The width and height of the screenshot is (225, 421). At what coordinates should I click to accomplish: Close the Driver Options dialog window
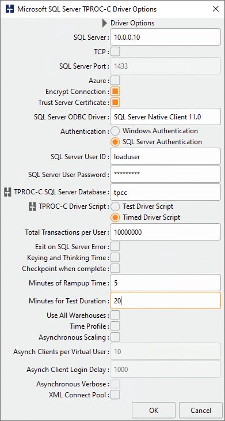point(216,9)
